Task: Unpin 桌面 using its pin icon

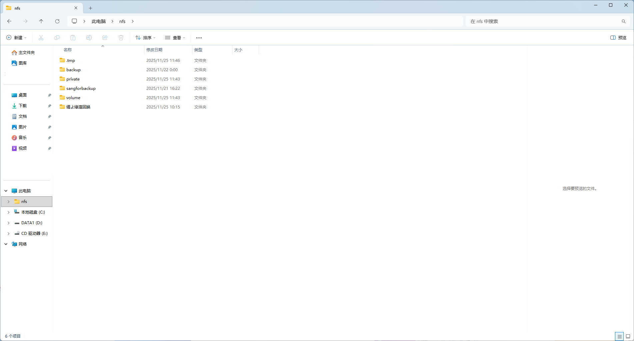Action: [x=49, y=95]
